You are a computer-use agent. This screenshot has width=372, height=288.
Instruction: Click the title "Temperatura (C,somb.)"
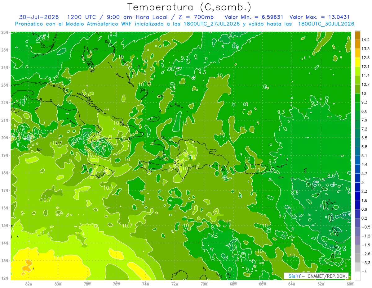pyautogui.click(x=189, y=7)
